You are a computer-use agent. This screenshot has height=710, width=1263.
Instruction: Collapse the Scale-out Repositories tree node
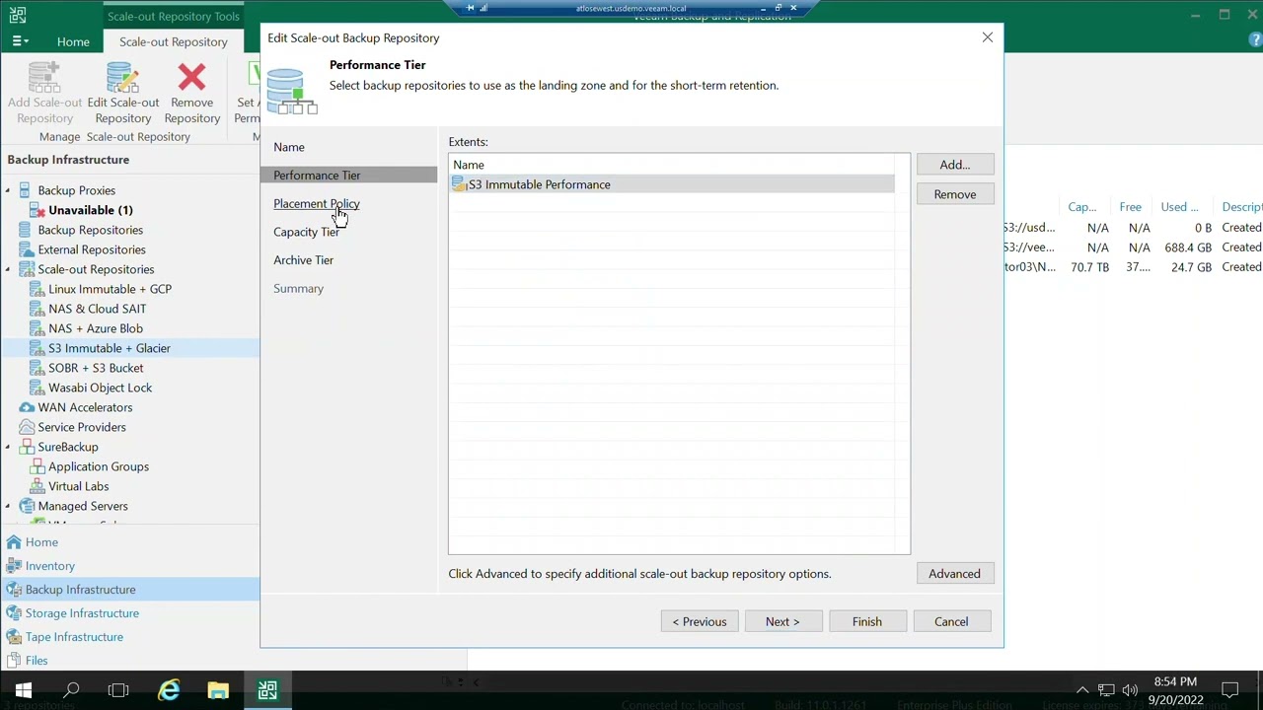[9, 269]
